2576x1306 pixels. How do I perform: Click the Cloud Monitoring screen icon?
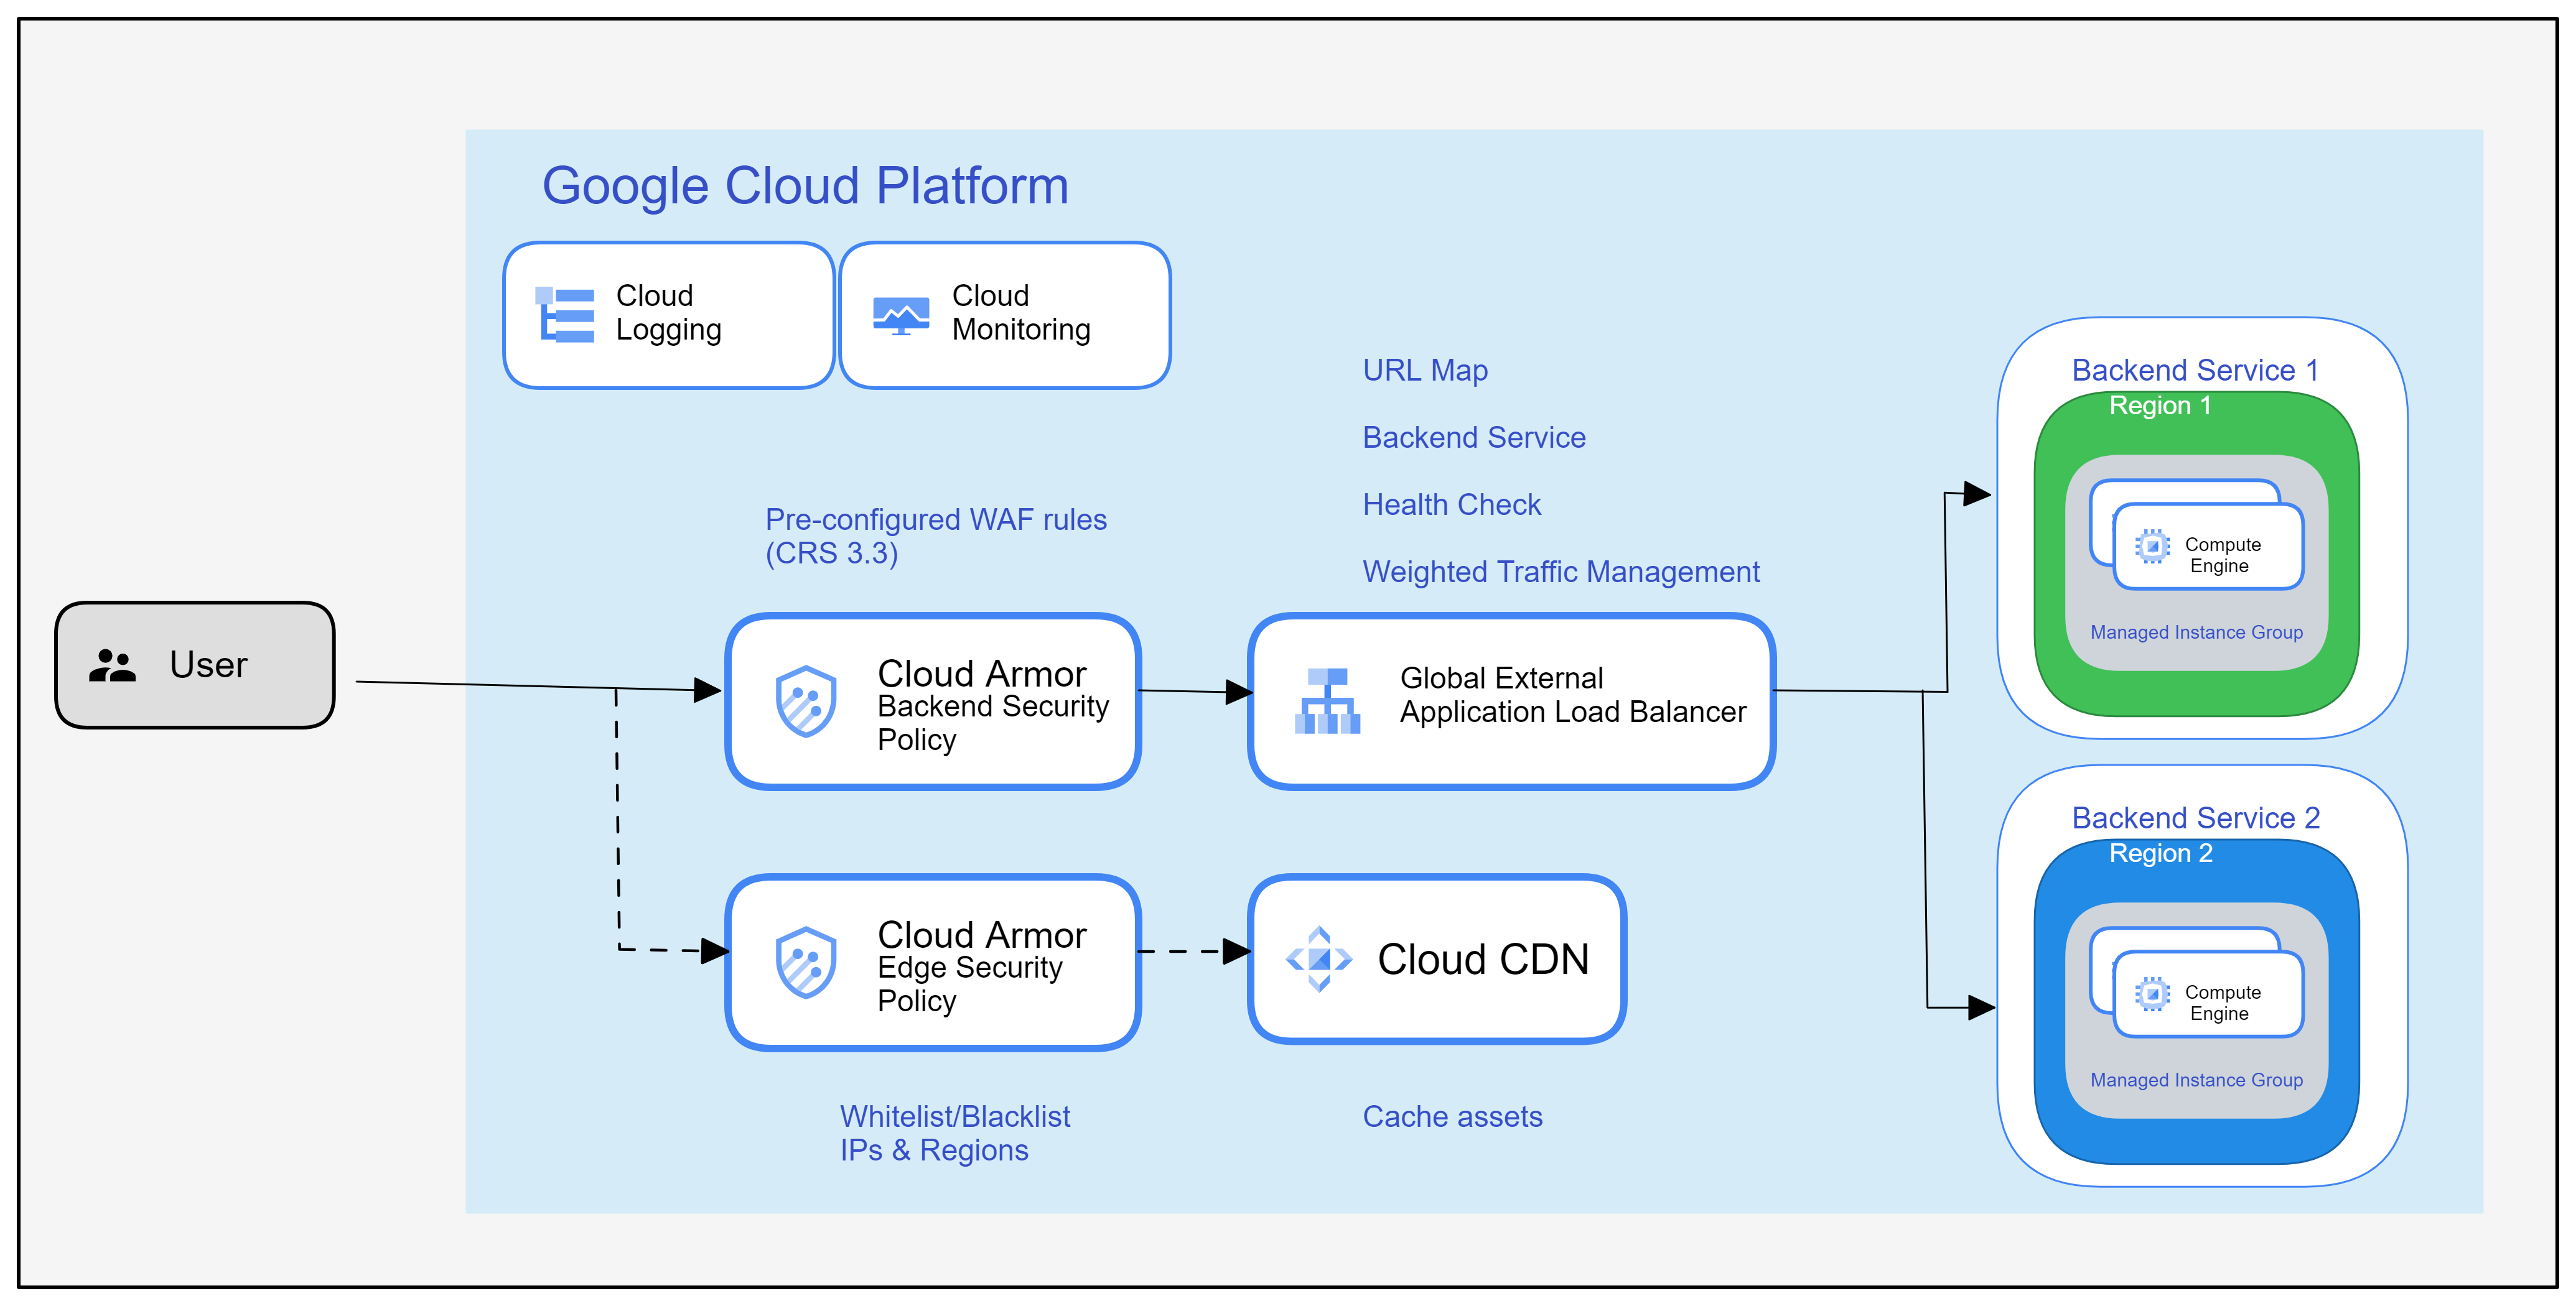[901, 316]
